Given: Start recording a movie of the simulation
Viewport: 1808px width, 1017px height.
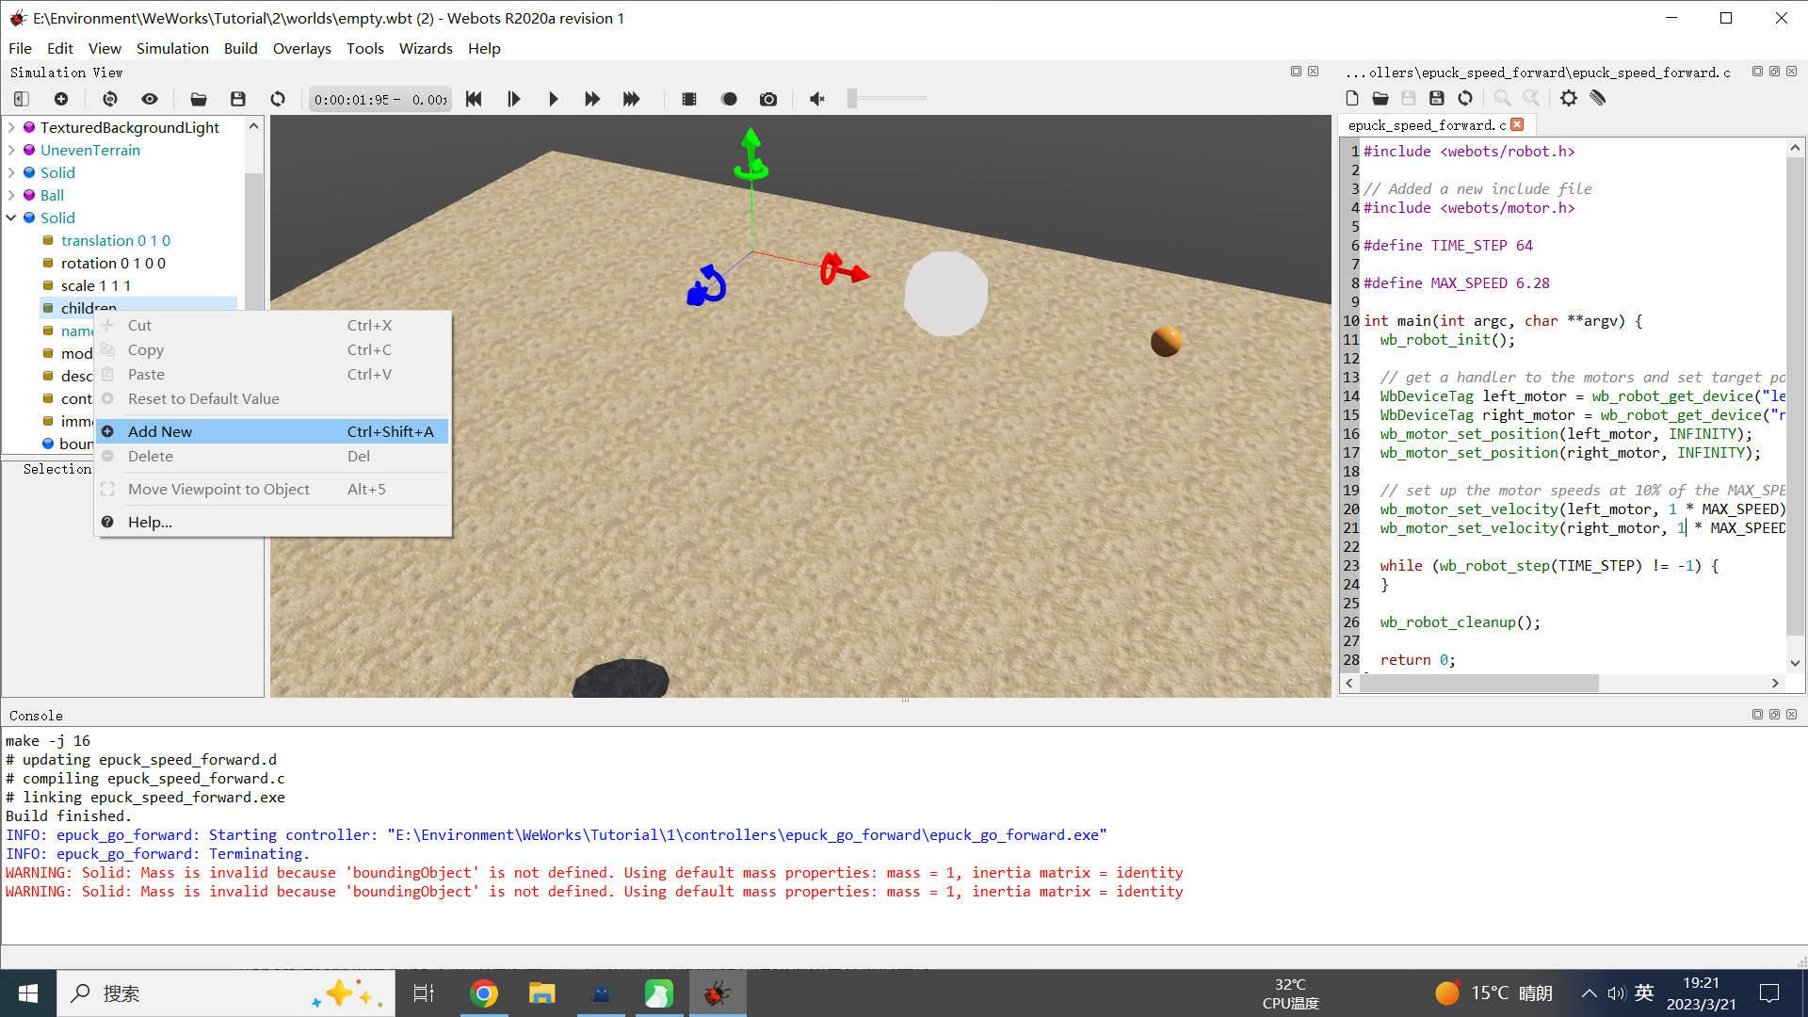Looking at the screenshot, I should (729, 99).
